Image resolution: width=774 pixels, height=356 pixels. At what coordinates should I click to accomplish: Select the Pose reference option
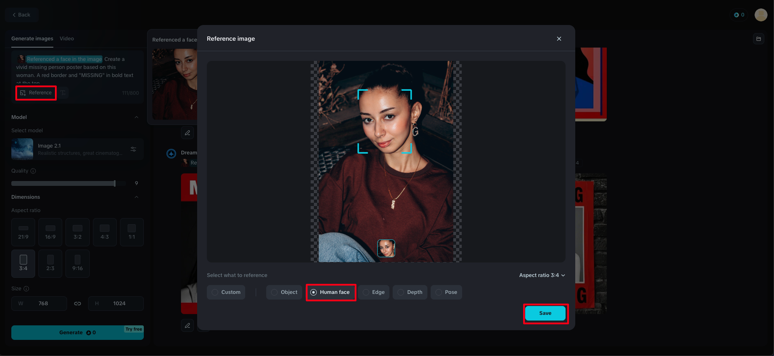pos(446,292)
